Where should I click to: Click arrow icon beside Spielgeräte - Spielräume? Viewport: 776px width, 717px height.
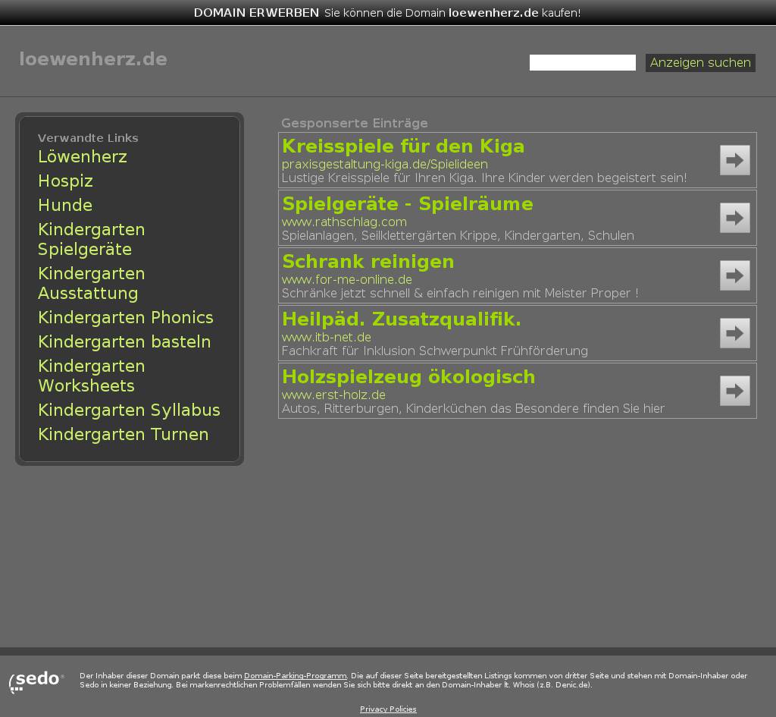tap(734, 218)
